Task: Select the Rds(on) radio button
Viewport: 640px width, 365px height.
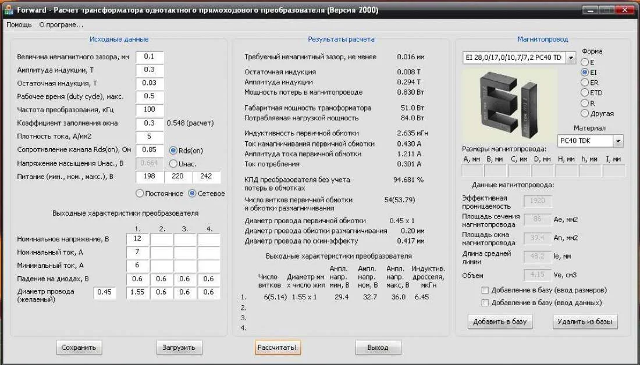Action: click(173, 151)
